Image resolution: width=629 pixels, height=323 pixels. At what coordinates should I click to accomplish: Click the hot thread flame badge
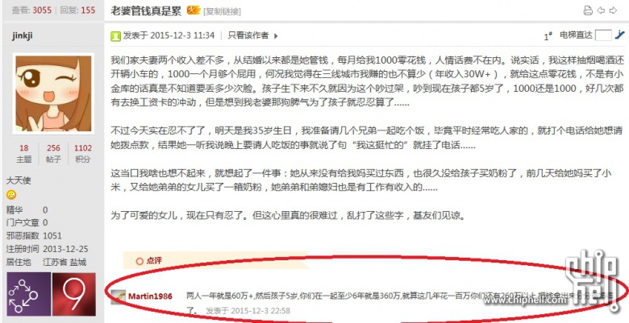coord(194,10)
